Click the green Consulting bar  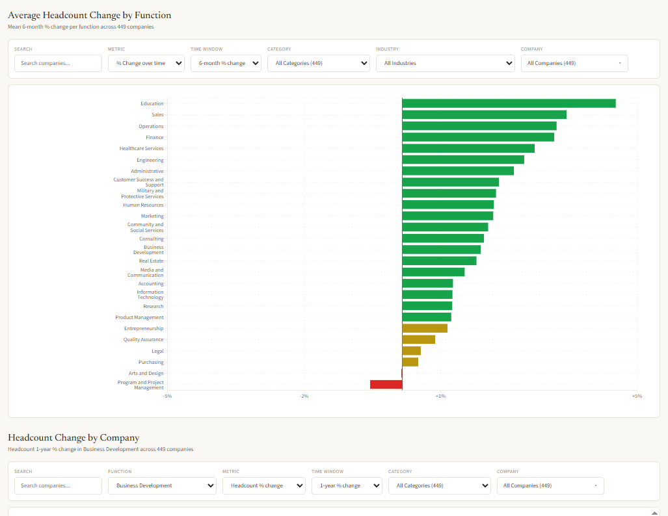pos(443,239)
